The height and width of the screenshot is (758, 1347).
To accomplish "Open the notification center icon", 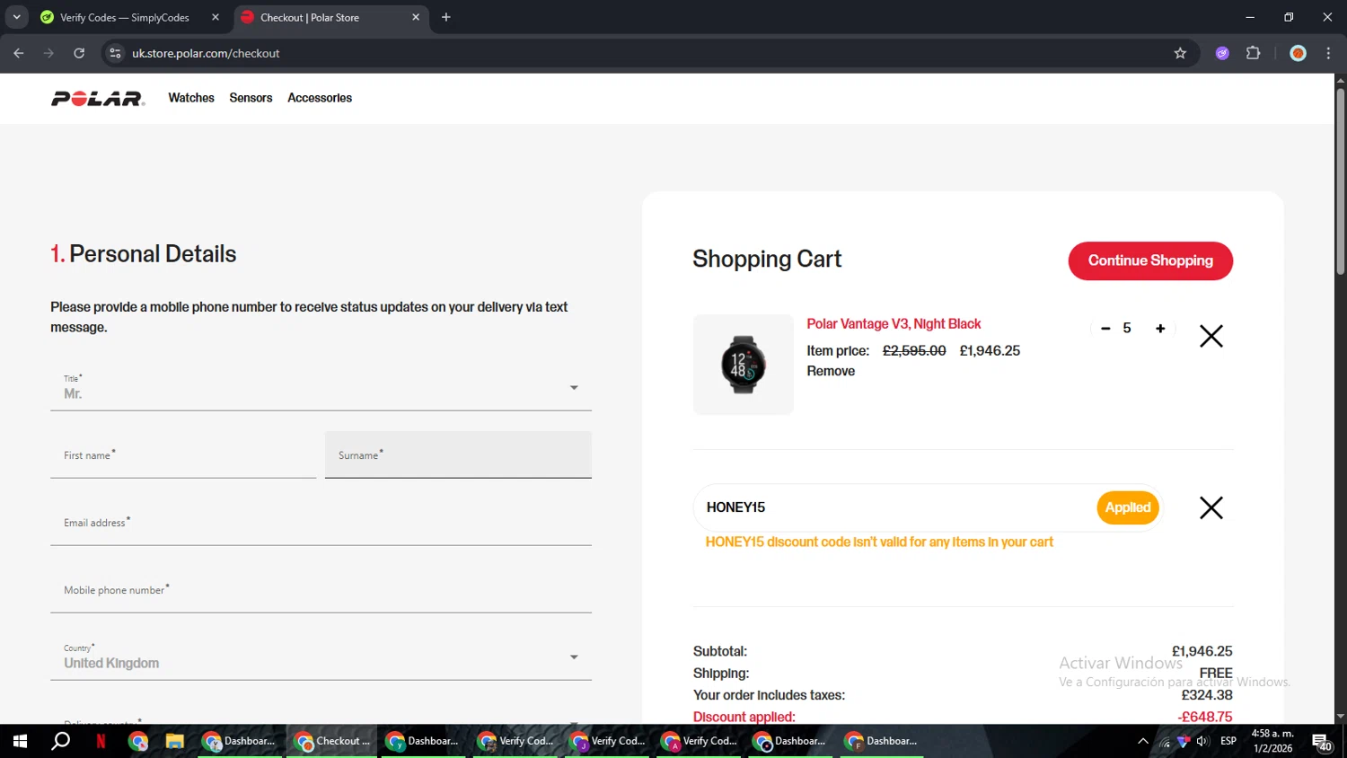I will pos(1321,742).
